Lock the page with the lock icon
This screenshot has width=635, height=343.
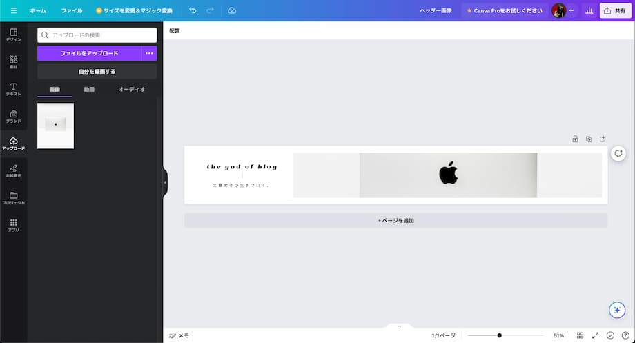575,139
